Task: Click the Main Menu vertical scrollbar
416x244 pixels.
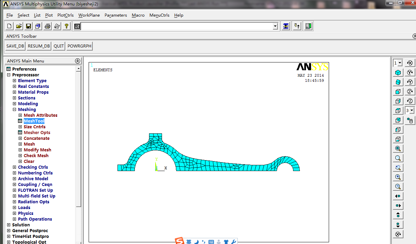Action: tap(78, 139)
